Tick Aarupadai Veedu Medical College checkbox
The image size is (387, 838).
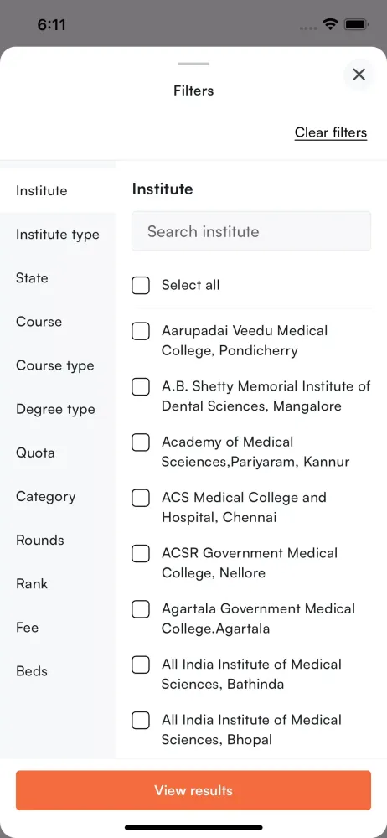click(x=141, y=331)
